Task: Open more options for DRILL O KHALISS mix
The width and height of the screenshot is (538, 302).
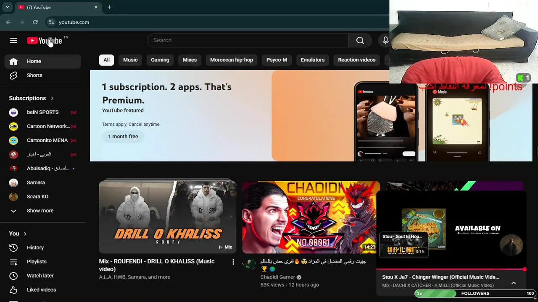Action: [233, 262]
